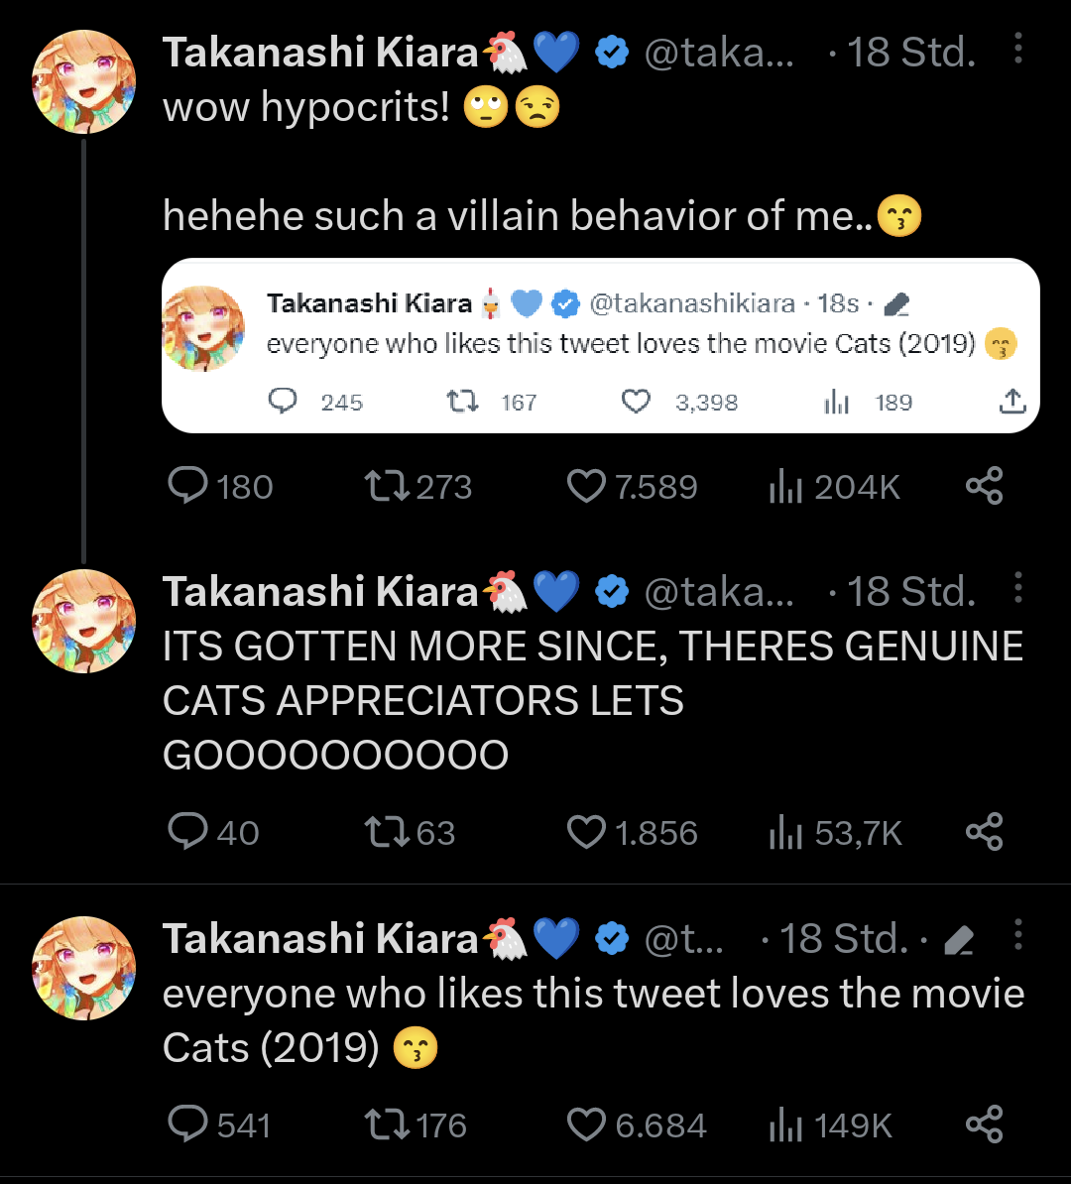Reply to the tweet with 541 replies
The width and height of the screenshot is (1071, 1184).
(x=218, y=1125)
